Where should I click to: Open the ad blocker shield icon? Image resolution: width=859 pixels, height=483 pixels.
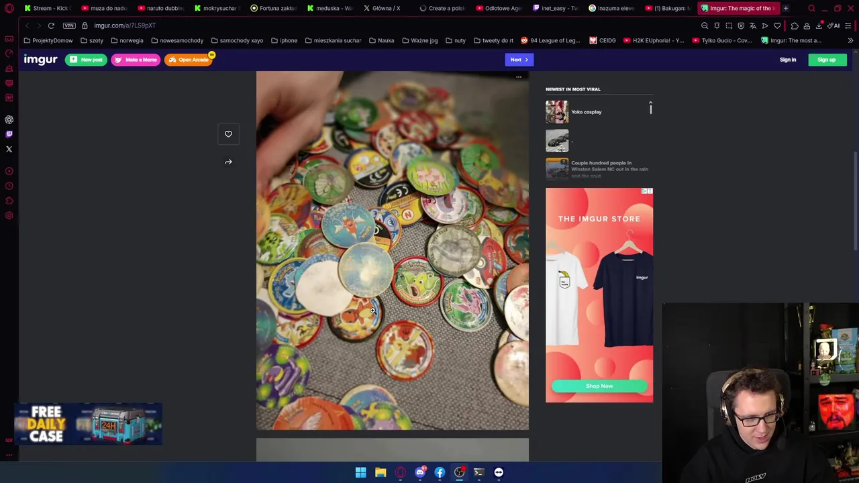pos(741,25)
